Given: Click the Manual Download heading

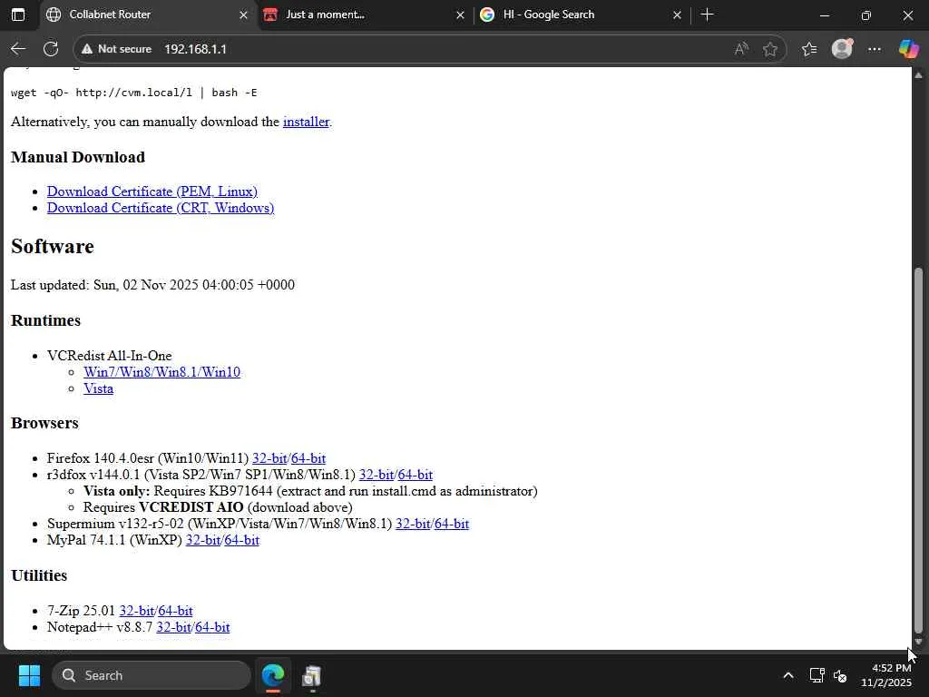Looking at the screenshot, I should 78,157.
